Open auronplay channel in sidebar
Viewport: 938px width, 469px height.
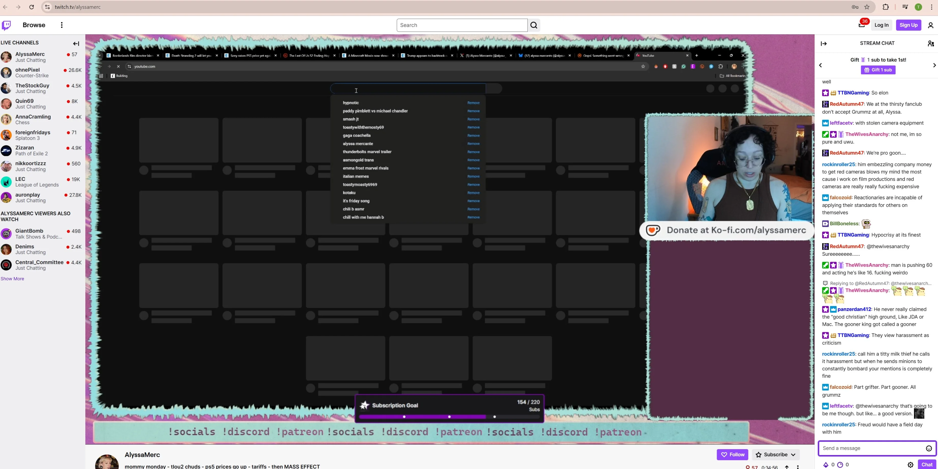[x=42, y=198]
